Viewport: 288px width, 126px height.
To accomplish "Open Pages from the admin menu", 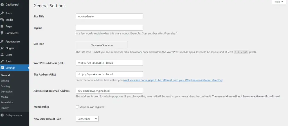I will [x=9, y=26].
